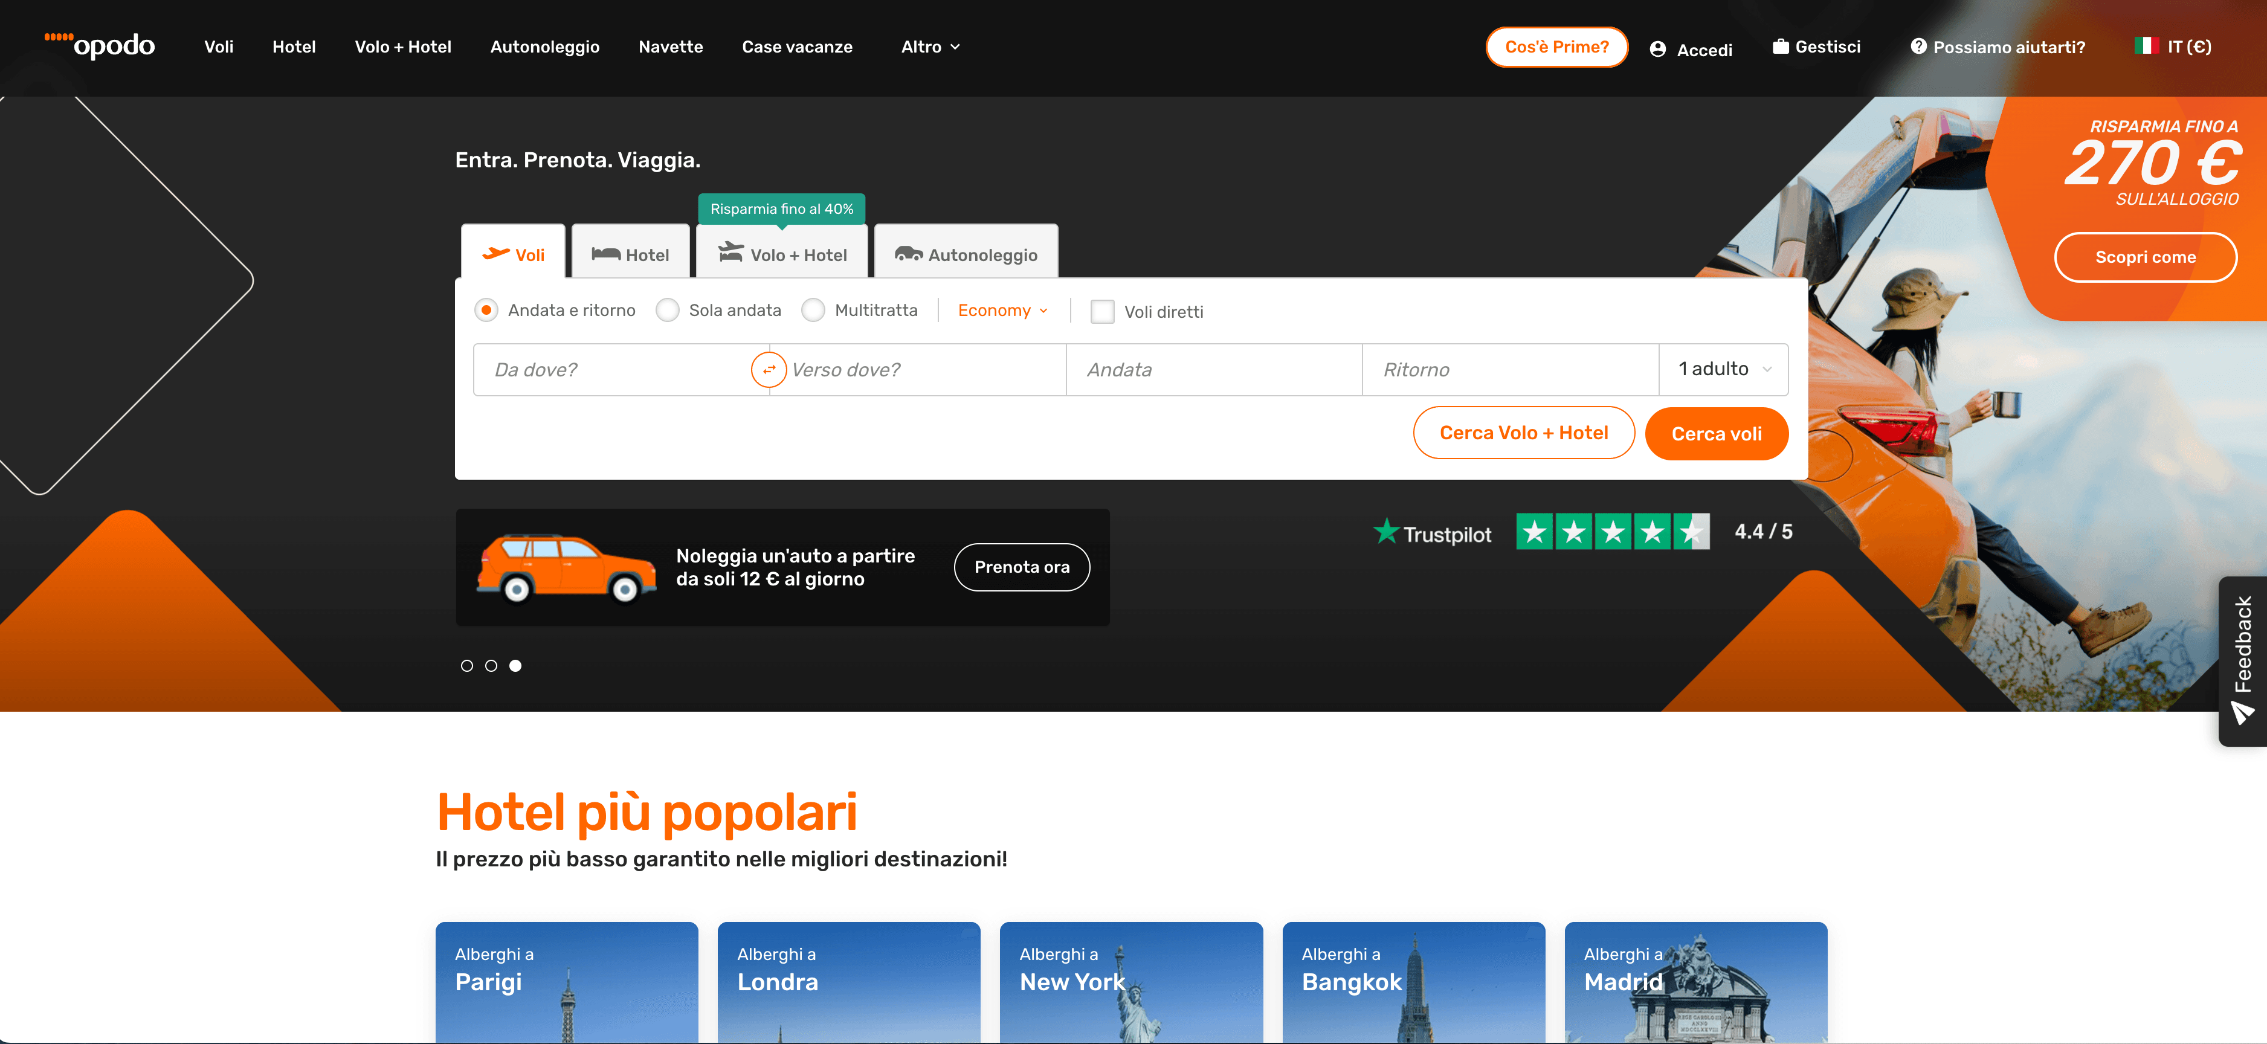
Task: Click the Accedi user profile icon
Action: click(x=1657, y=50)
